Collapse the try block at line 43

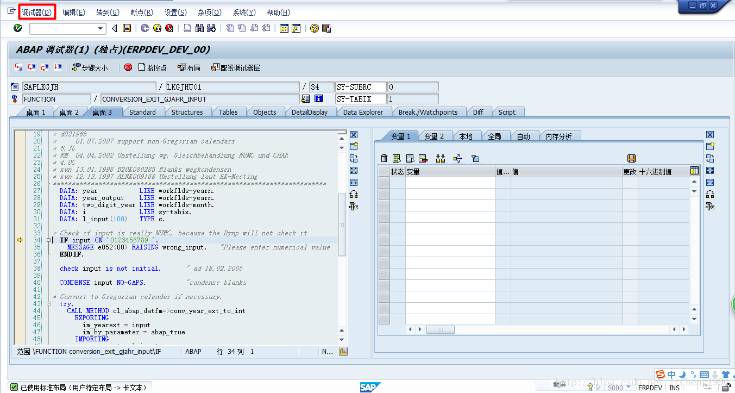tap(49, 304)
